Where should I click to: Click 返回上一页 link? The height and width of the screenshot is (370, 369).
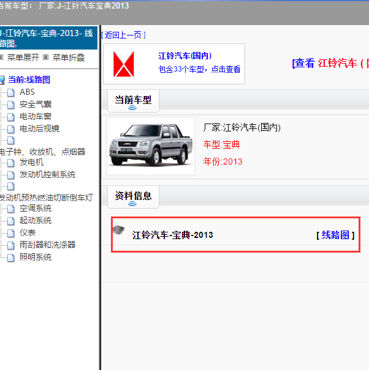[123, 35]
